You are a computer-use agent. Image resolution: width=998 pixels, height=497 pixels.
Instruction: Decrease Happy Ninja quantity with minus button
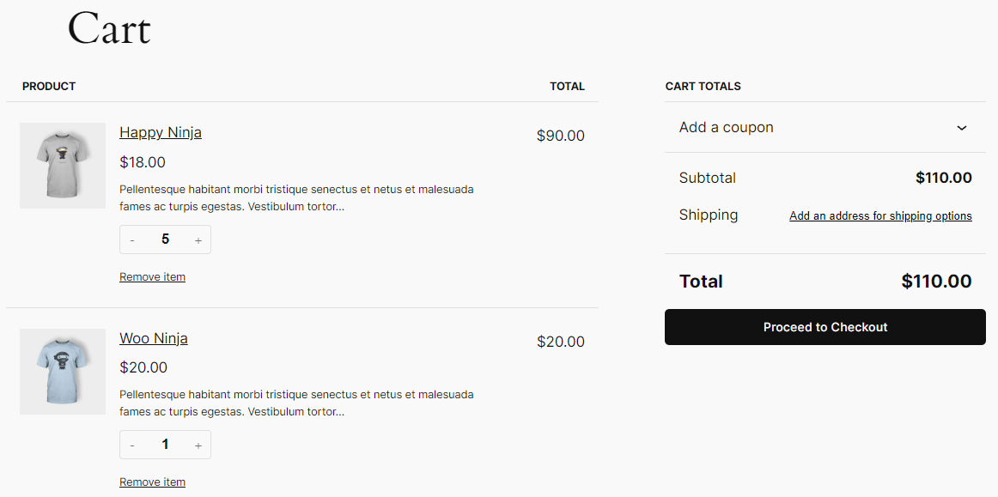132,239
